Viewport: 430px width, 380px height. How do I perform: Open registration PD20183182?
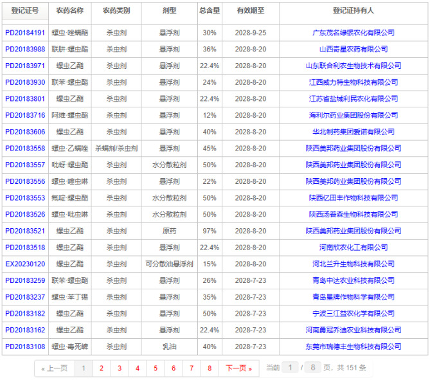(25, 313)
